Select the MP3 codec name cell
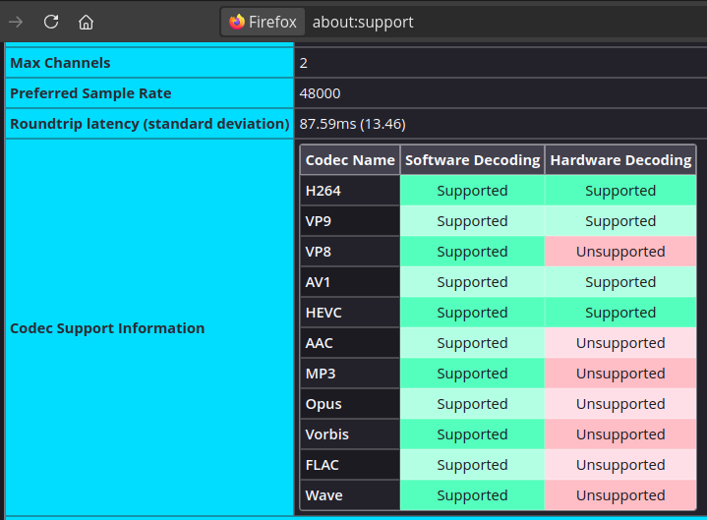 click(x=350, y=374)
